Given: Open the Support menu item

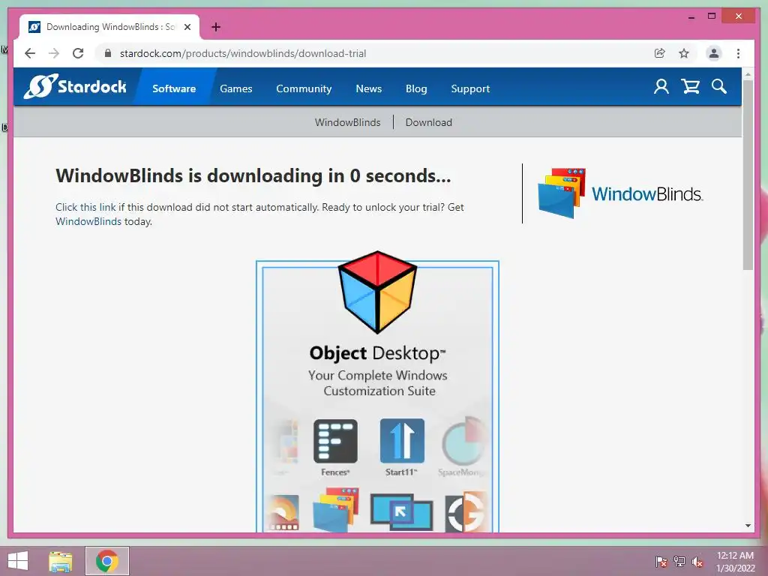Looking at the screenshot, I should 470,88.
